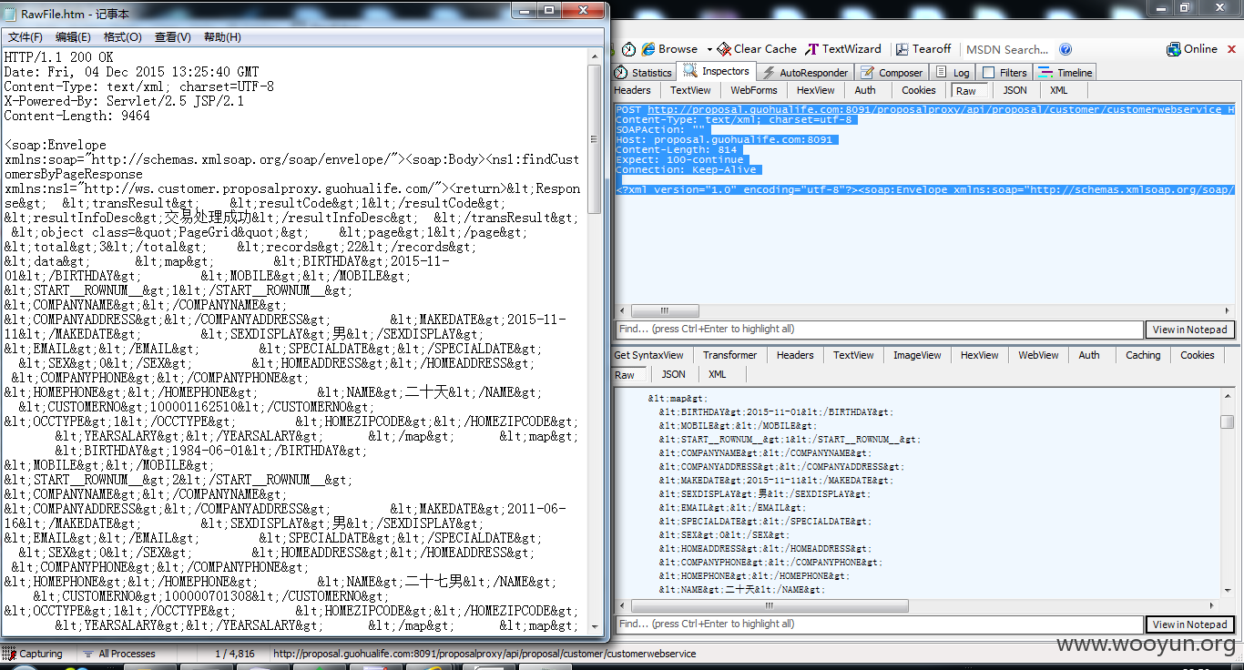Select response Auth inspector tab
Image resolution: width=1244 pixels, height=670 pixels.
(1089, 355)
